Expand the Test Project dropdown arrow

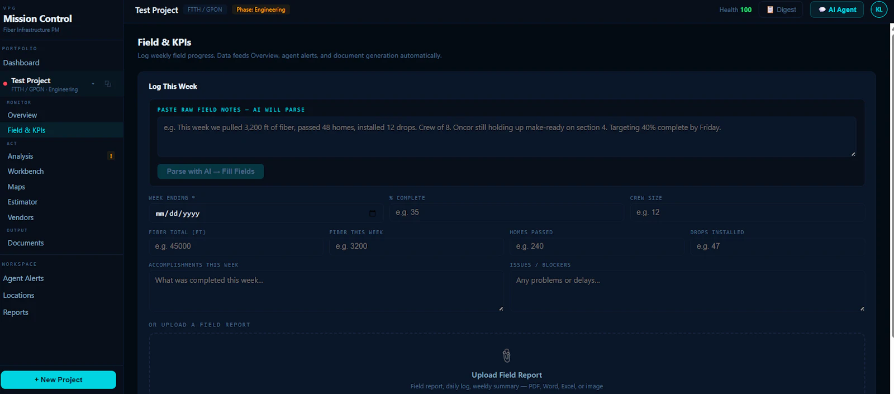pos(93,84)
